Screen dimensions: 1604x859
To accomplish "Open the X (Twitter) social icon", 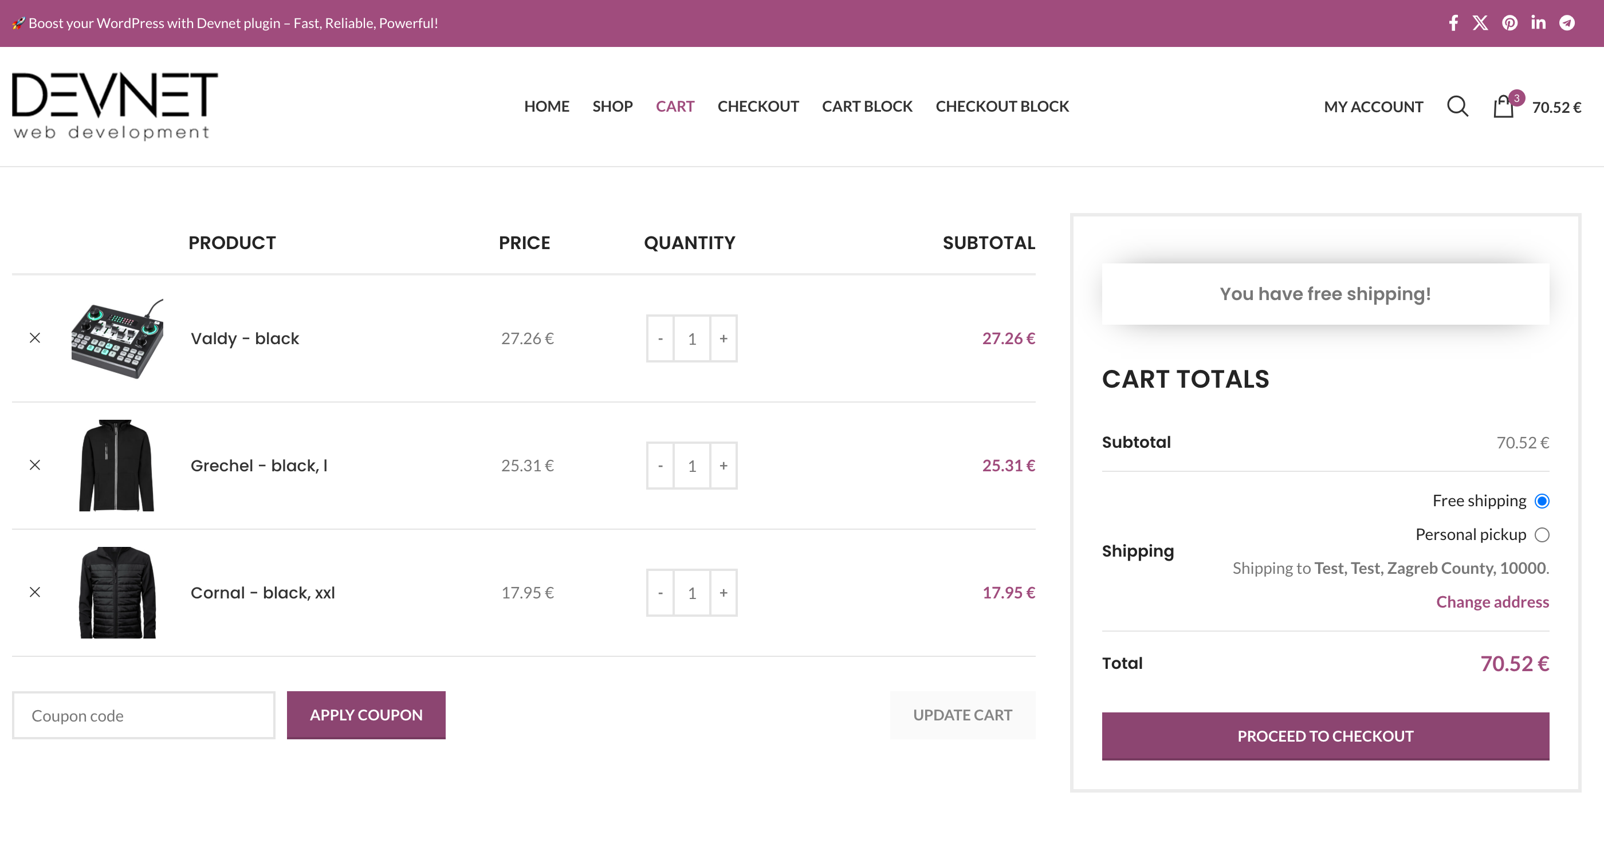I will 1480,23.
